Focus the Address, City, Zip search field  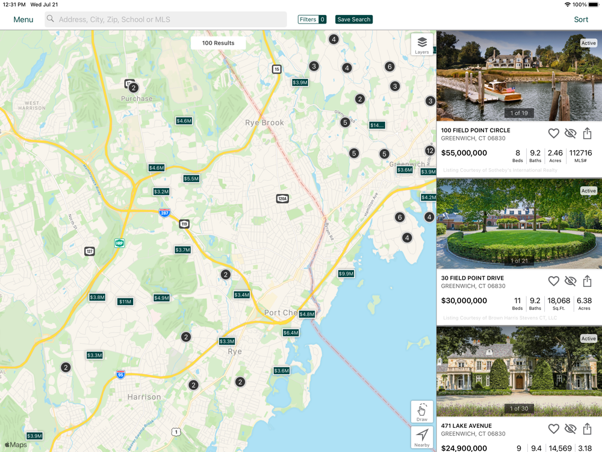pyautogui.click(x=166, y=19)
